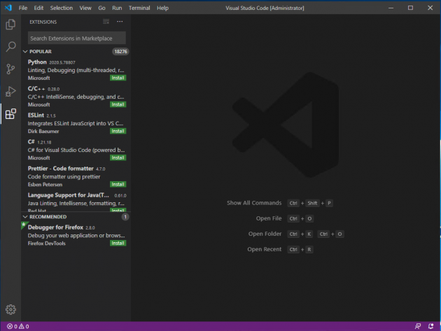Screen dimensions: 441x331
Task: Select the Extensions view icon
Action: coord(10,113)
